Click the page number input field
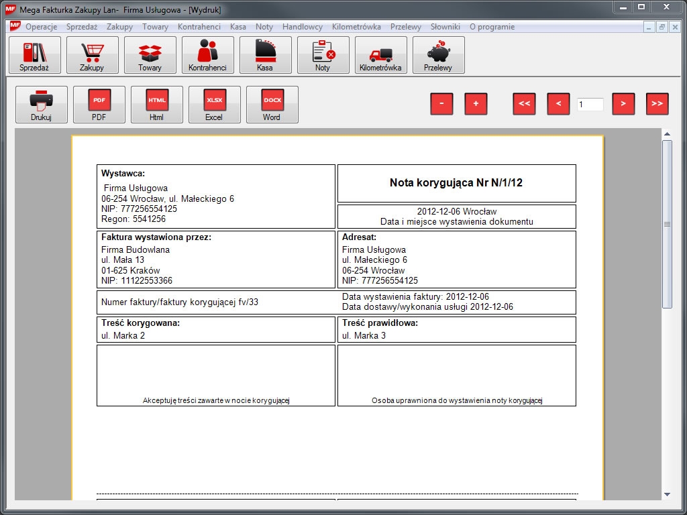The image size is (687, 515). coord(590,105)
